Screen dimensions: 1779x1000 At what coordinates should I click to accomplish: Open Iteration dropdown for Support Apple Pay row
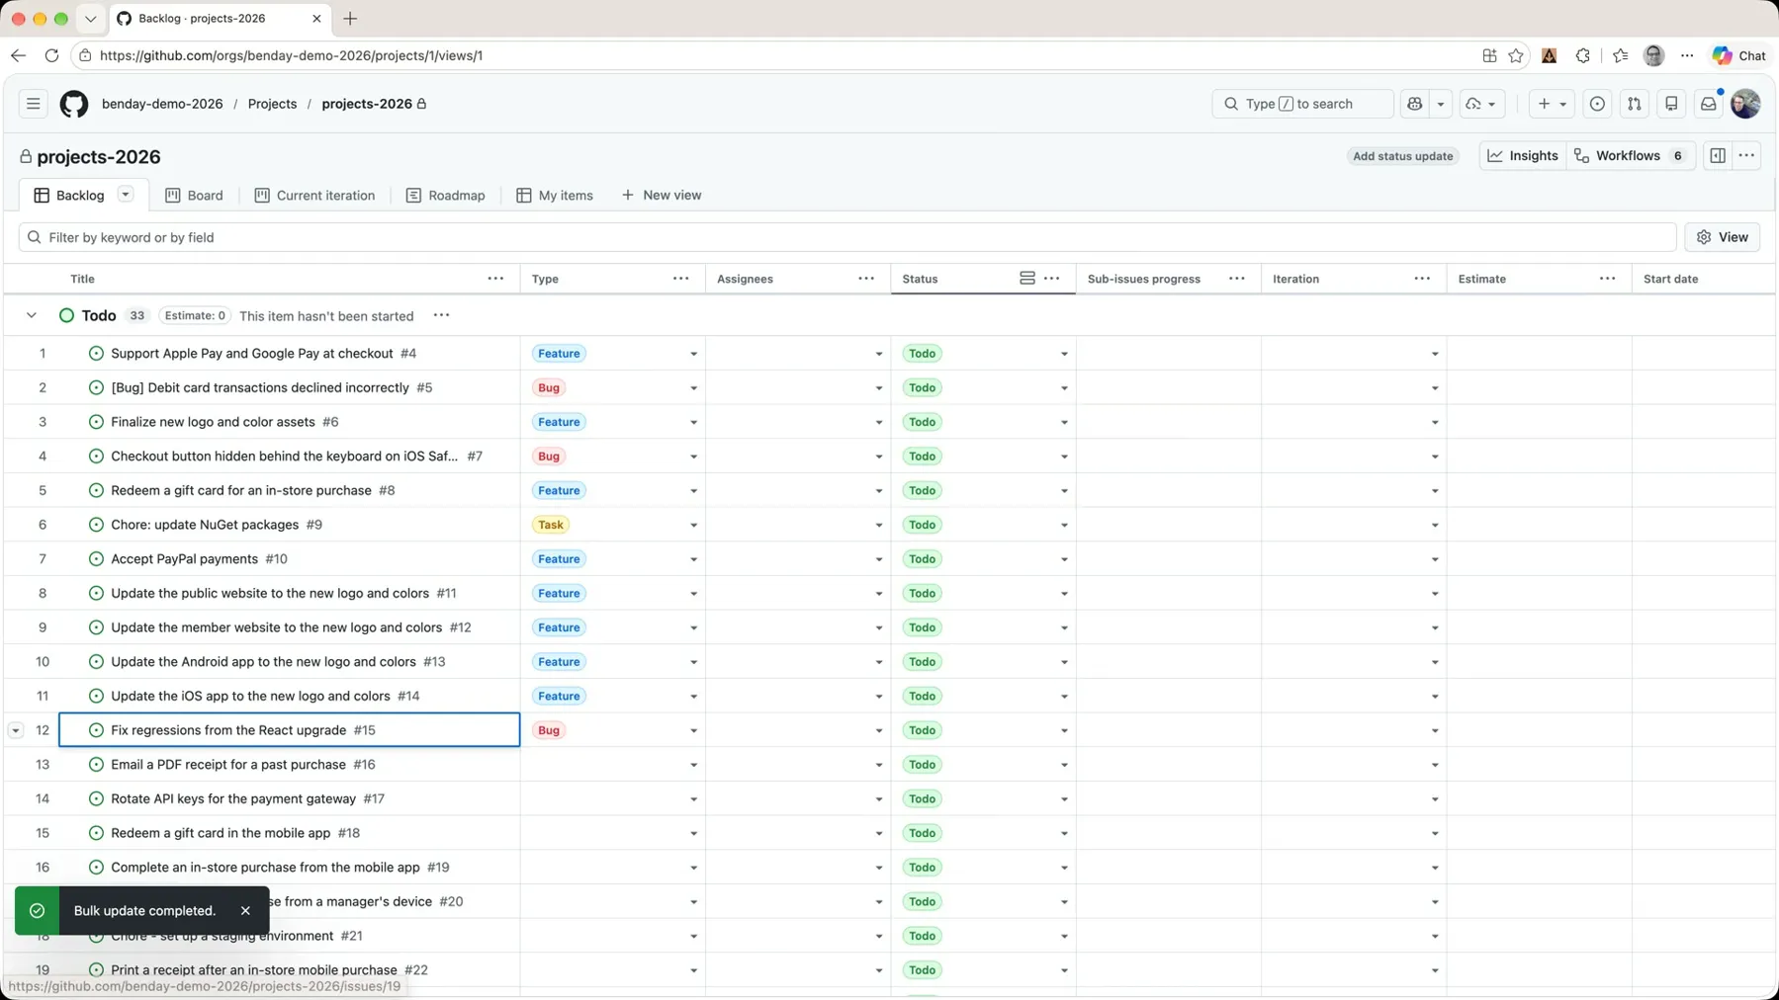click(x=1435, y=354)
